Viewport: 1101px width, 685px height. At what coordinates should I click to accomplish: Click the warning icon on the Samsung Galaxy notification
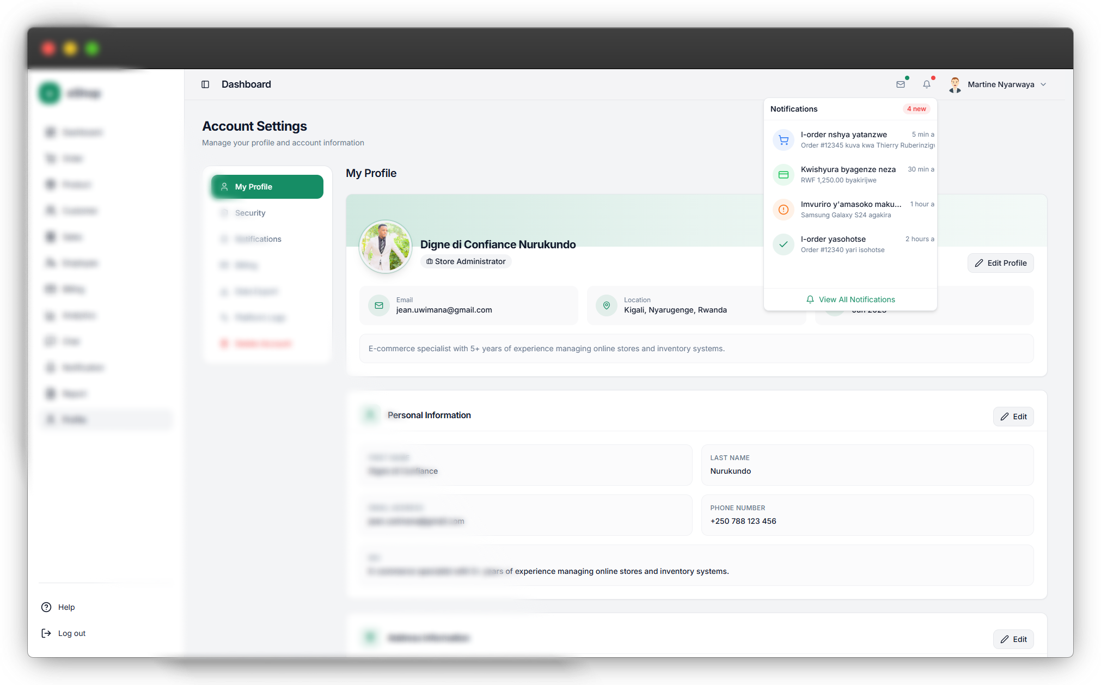tap(784, 209)
